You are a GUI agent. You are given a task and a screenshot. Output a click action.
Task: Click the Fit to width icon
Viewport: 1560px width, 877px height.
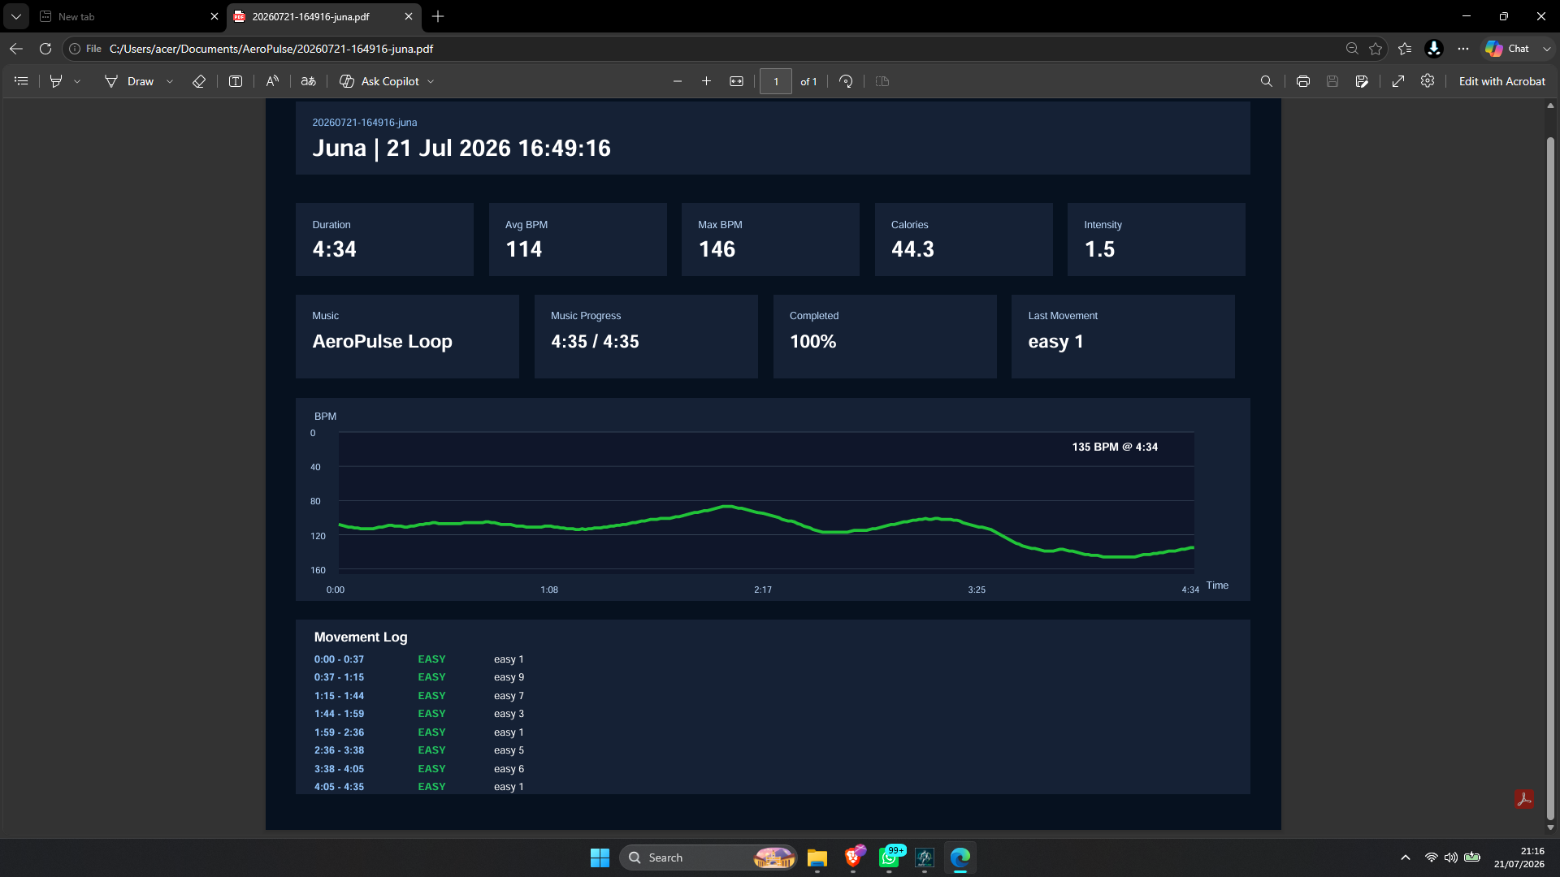pyautogui.click(x=736, y=81)
